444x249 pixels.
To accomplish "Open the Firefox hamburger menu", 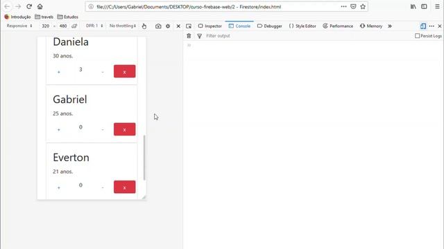I will (x=437, y=6).
